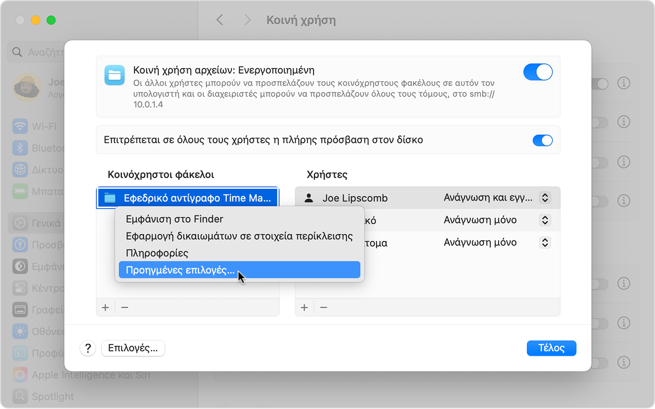This screenshot has width=655, height=409.
Task: Click the file sharing folder icon
Action: pyautogui.click(x=115, y=75)
